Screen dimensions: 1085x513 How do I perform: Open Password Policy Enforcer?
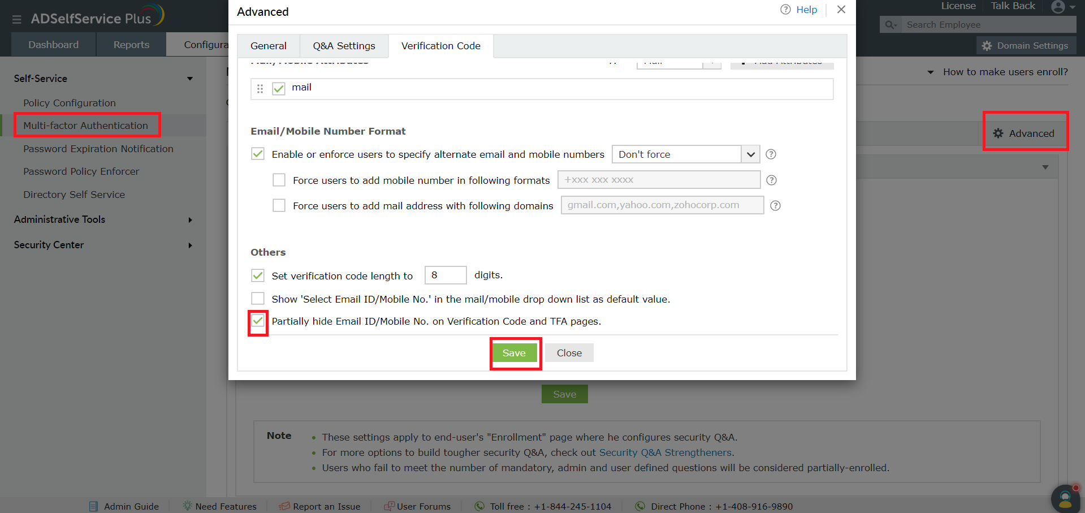81,171
